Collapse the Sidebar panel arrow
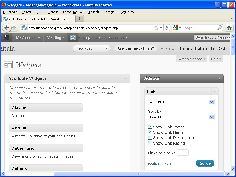 pyautogui.click(x=219, y=78)
